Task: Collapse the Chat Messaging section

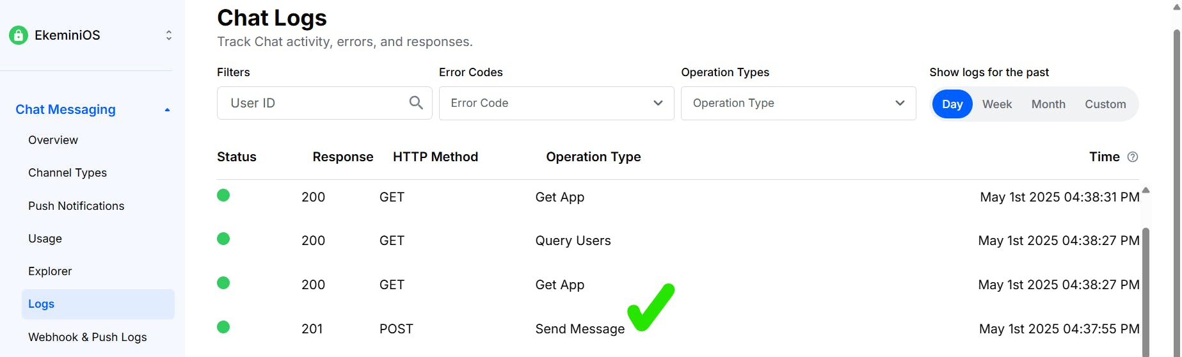Action: [167, 110]
